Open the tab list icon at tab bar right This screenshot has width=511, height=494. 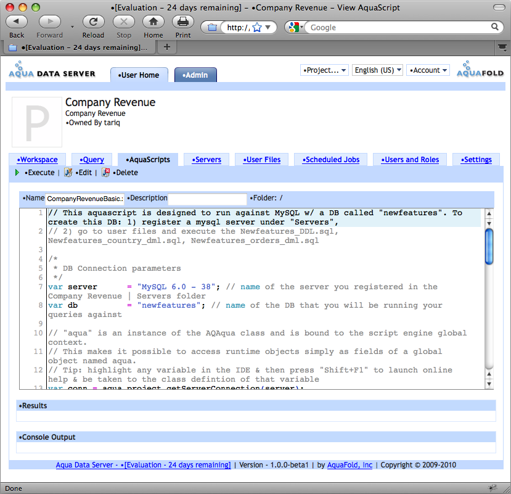coord(502,47)
